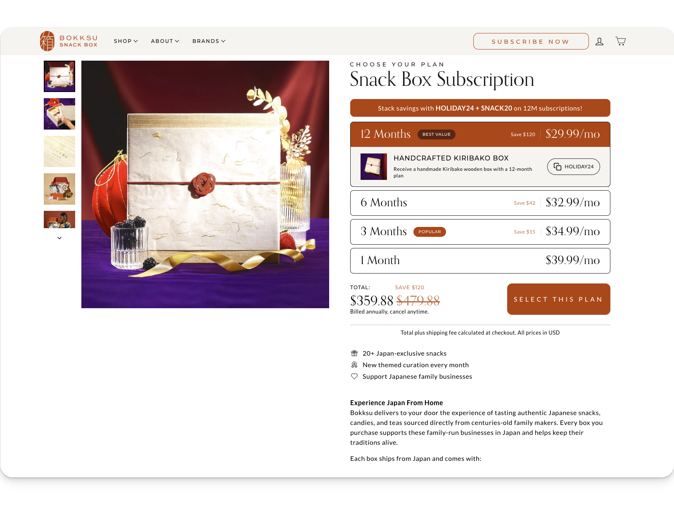Image resolution: width=674 pixels, height=505 pixels.
Task: Copy the HOLIDAY24 coupon code
Action: tap(573, 167)
